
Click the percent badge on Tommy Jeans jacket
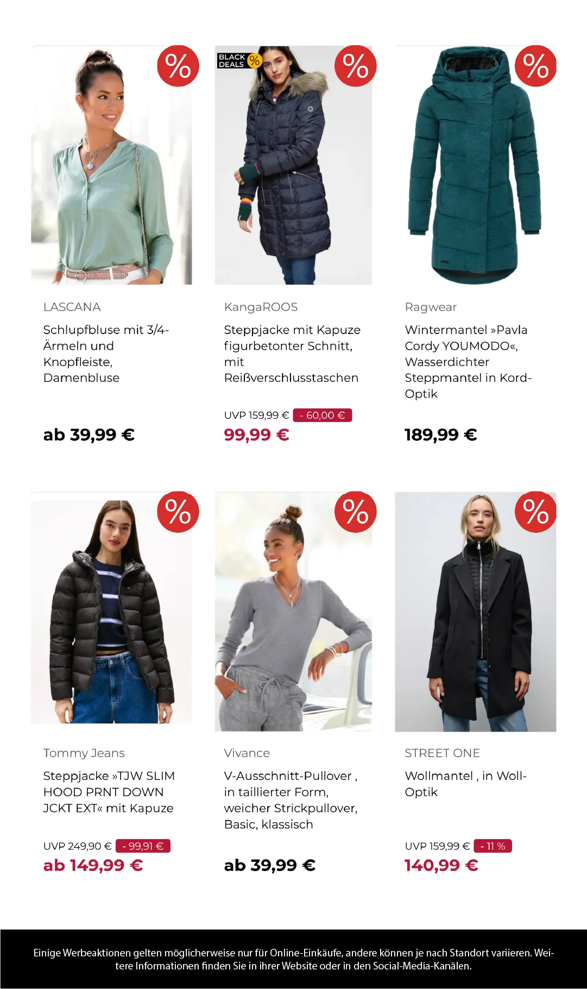(x=178, y=512)
